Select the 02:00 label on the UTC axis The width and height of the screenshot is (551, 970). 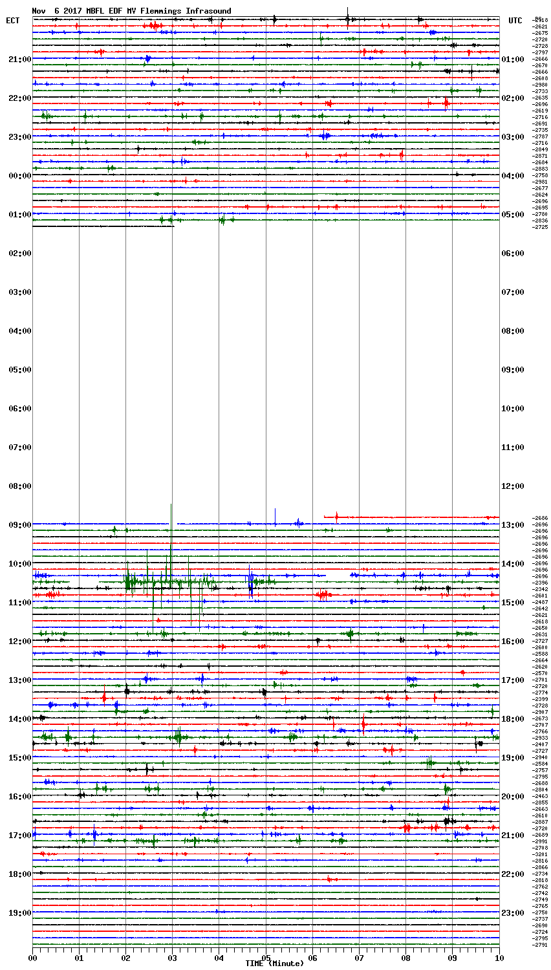[513, 98]
